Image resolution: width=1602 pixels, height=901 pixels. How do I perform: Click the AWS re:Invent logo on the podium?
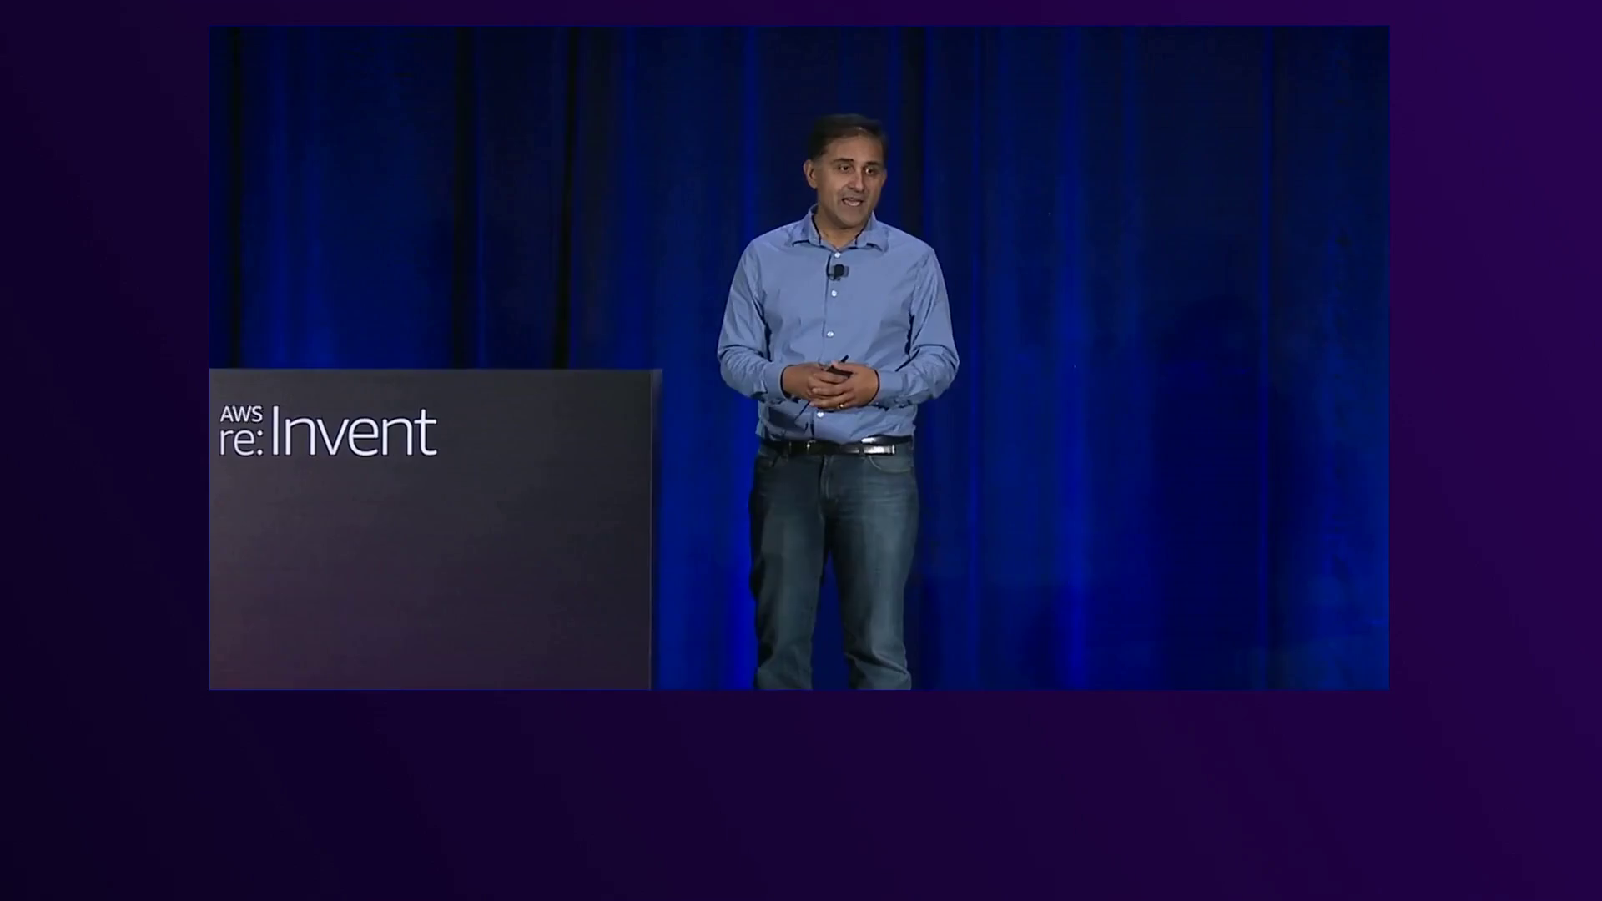coord(328,432)
